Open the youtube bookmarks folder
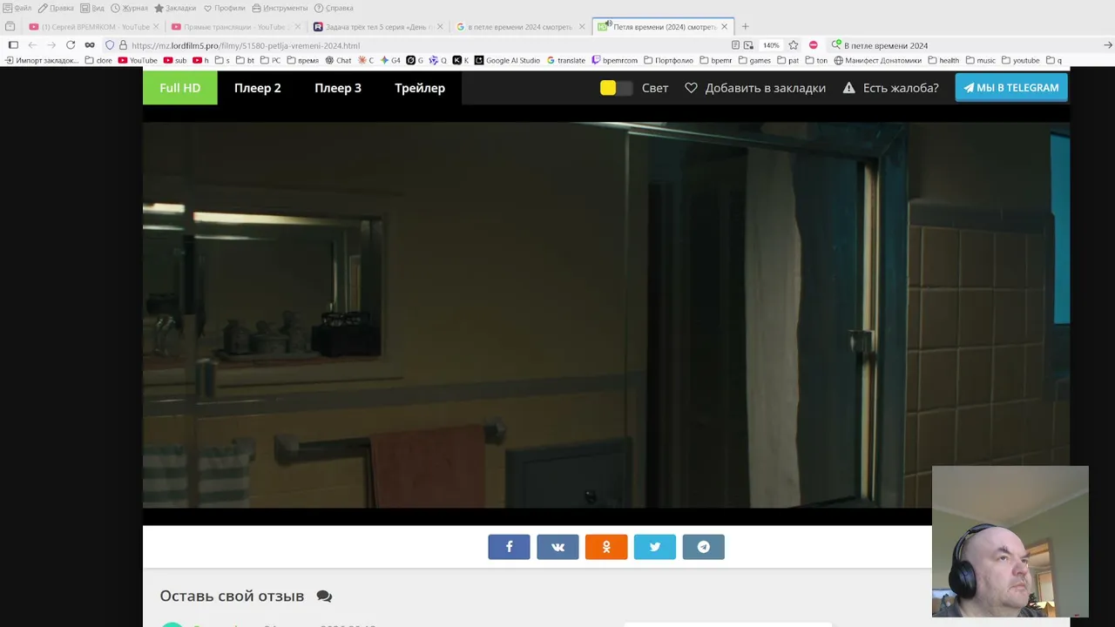This screenshot has width=1115, height=627. (x=1021, y=61)
